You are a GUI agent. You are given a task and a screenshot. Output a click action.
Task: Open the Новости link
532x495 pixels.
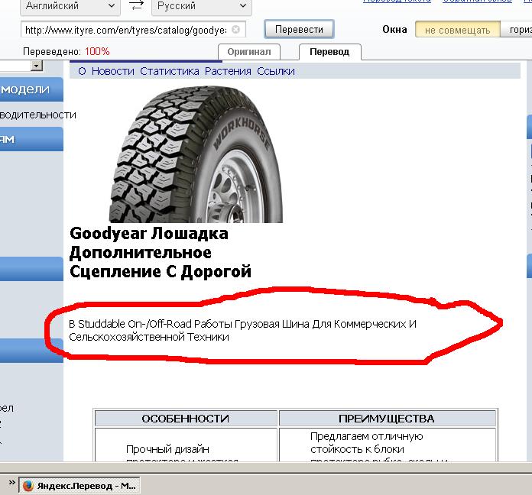coord(112,71)
